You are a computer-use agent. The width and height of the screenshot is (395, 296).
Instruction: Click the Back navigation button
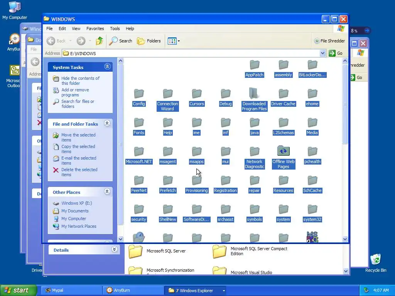click(56, 41)
